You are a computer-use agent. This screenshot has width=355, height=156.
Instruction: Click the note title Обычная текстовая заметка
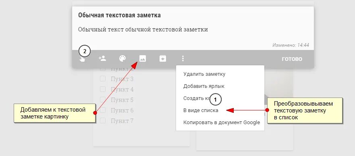point(120,15)
